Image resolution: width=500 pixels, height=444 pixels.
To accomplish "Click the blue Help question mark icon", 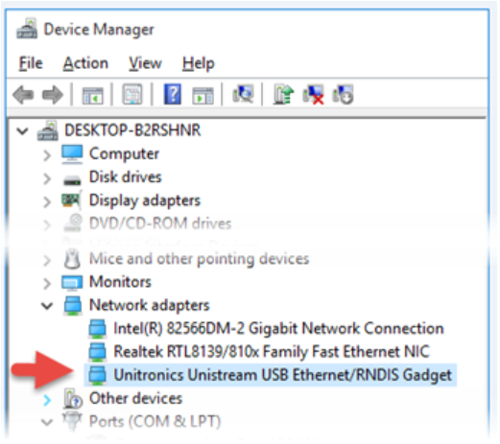I will (x=172, y=94).
